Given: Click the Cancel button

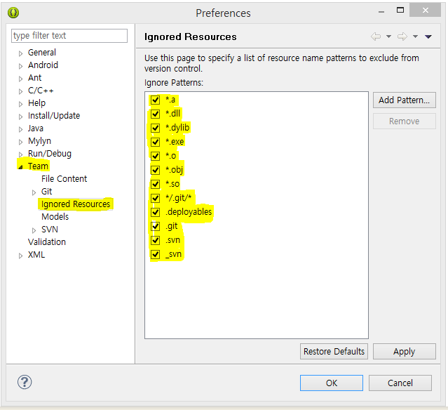Looking at the screenshot, I should tap(400, 383).
